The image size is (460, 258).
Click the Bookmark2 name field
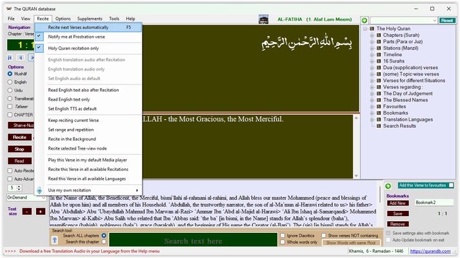434,203
